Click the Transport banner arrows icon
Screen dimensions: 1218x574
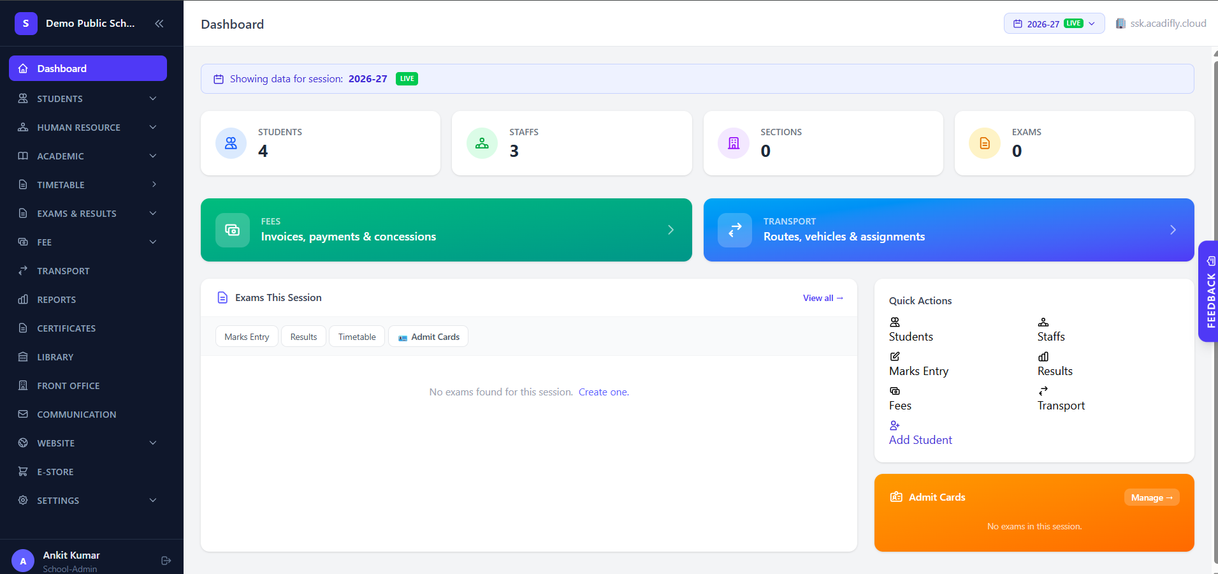735,230
